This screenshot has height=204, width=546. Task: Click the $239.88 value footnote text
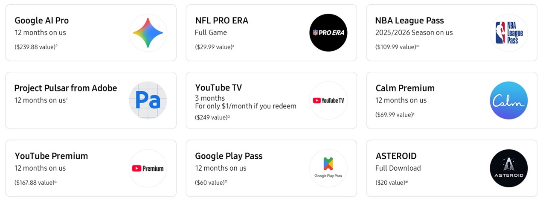(x=35, y=47)
